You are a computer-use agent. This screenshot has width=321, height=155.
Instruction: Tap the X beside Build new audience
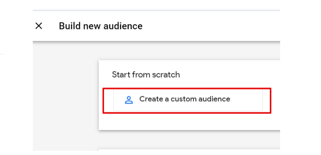pyautogui.click(x=39, y=26)
